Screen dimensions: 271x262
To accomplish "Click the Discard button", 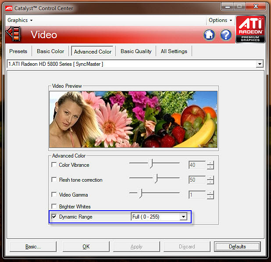I will tap(187, 247).
